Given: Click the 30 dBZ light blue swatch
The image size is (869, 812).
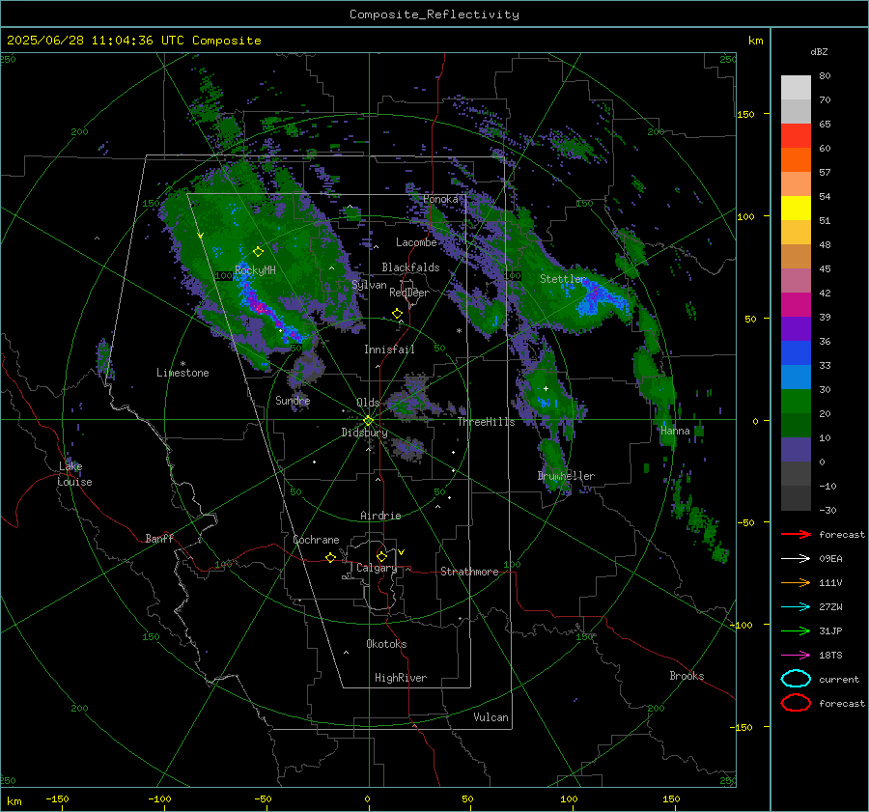Looking at the screenshot, I should click(796, 378).
